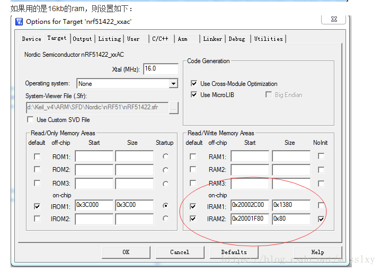Restore settings with the Defaults button
Image resolution: width=381 pixels, height=270 pixels.
coord(234,252)
